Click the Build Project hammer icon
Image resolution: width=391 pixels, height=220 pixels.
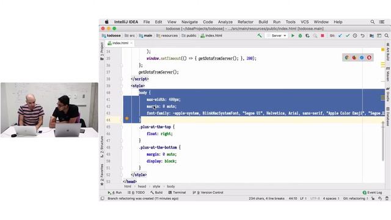[259, 35]
